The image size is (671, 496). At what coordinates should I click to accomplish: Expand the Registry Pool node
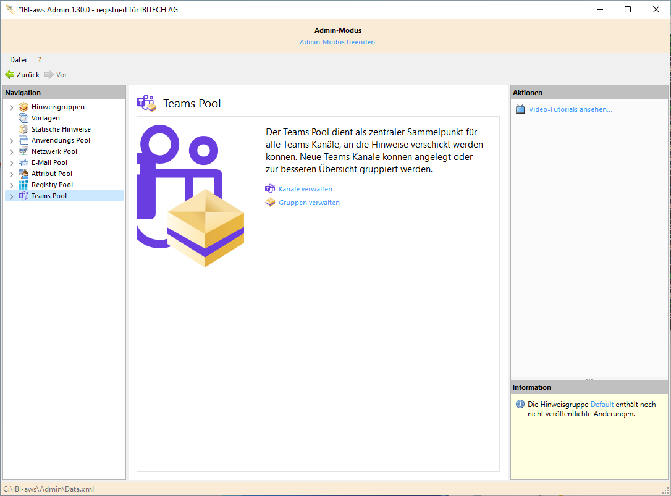coord(11,185)
